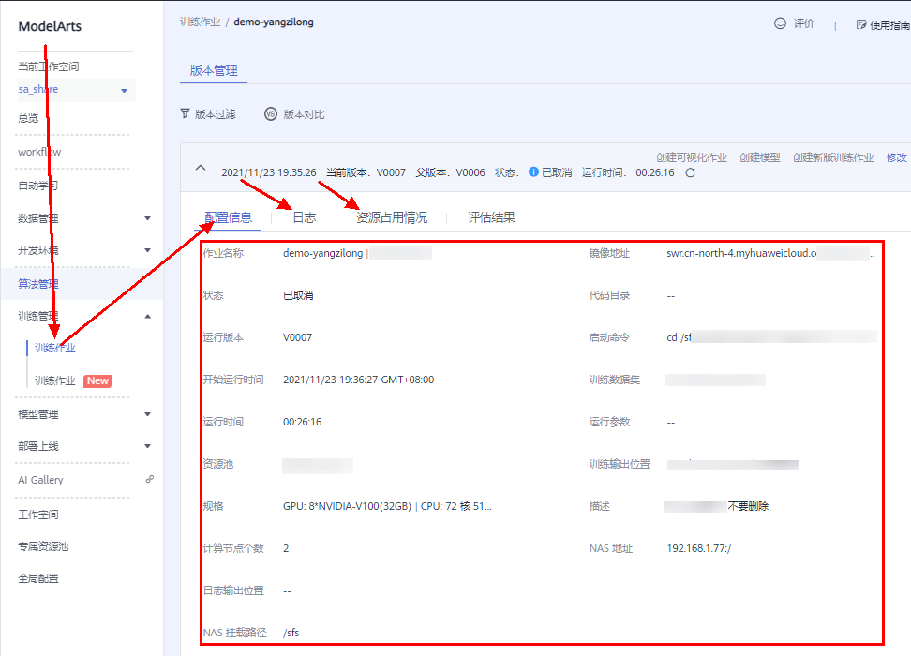Click the 修改 link

click(897, 157)
